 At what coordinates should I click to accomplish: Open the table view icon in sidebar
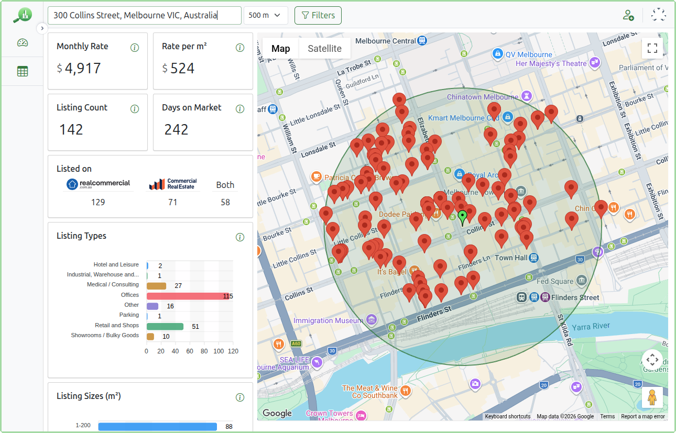(x=23, y=71)
